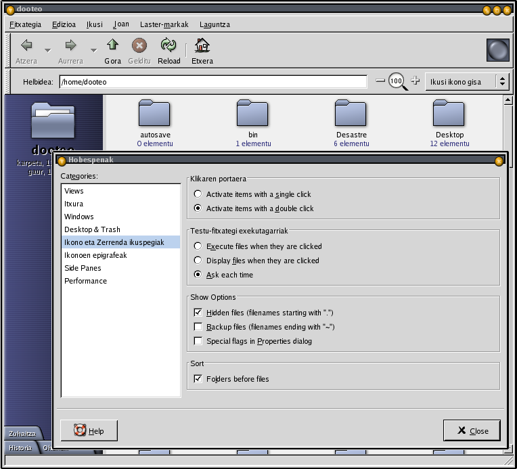Image resolution: width=517 pixels, height=469 pixels.
Task: Go to home with Etxera icon
Action: pyautogui.click(x=202, y=46)
